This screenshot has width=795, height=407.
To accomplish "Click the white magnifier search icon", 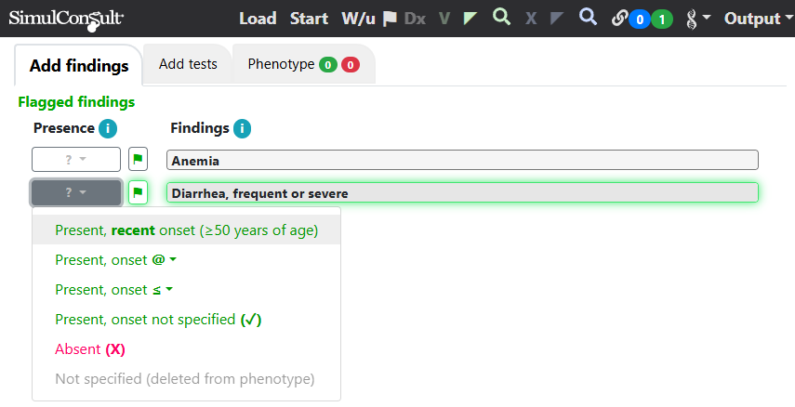I will 588,17.
